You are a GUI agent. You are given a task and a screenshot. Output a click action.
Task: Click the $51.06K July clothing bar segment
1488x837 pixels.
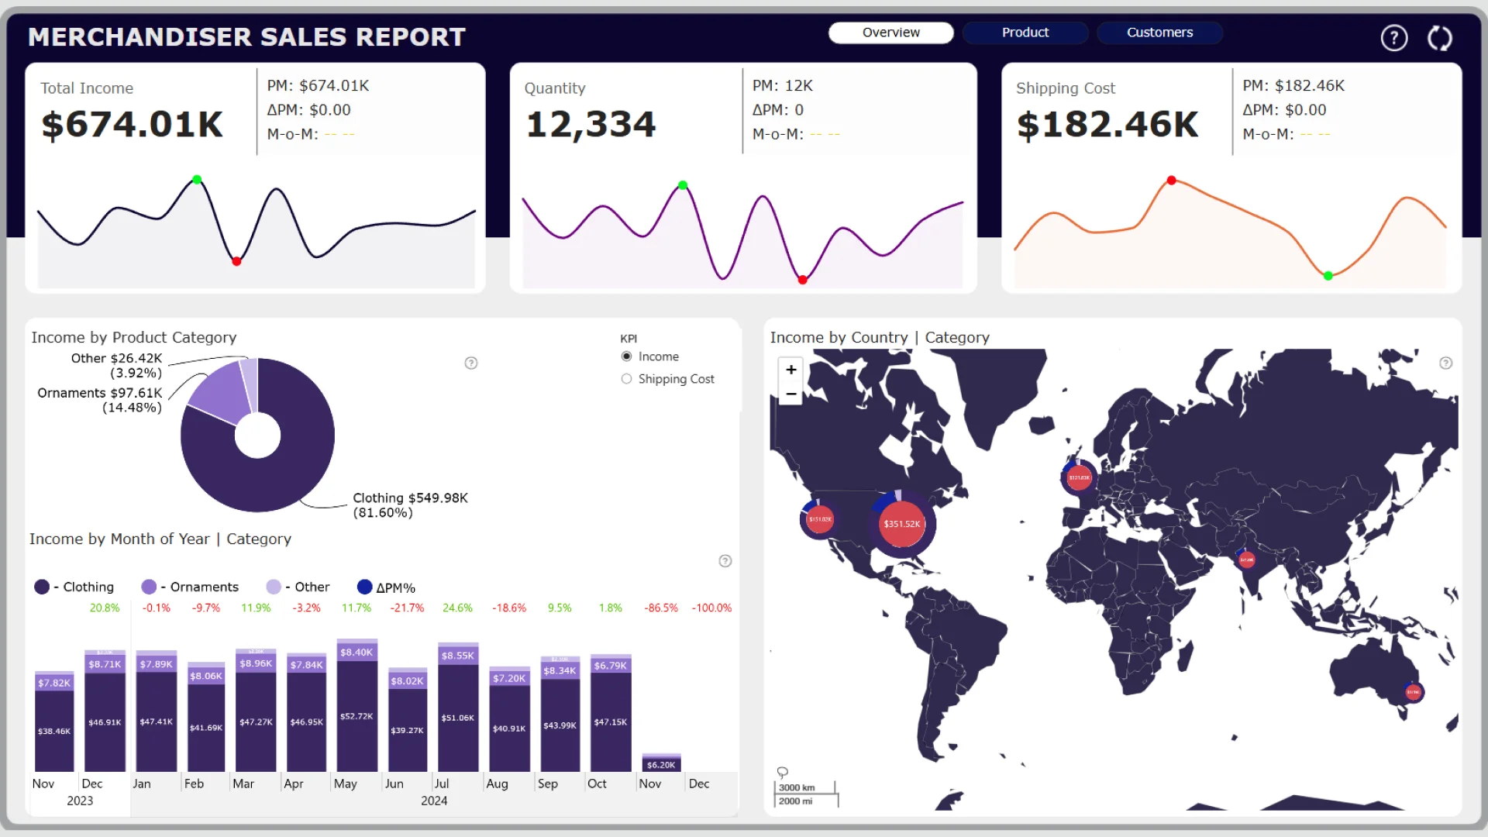pos(458,718)
